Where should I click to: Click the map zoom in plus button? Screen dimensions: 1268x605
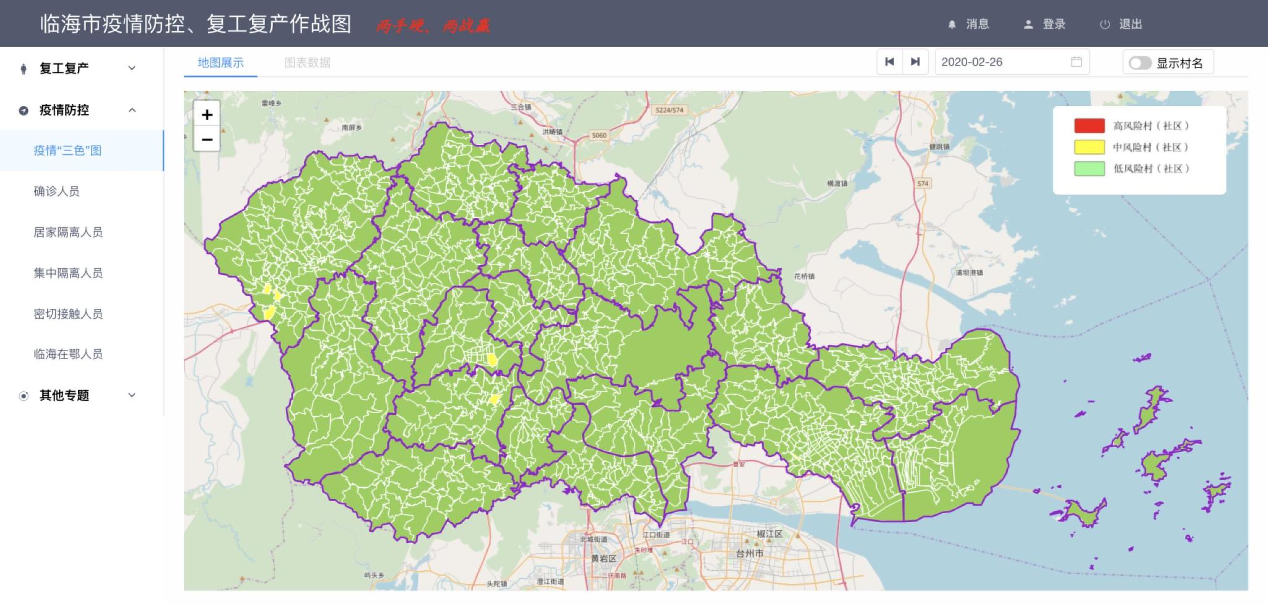207,115
